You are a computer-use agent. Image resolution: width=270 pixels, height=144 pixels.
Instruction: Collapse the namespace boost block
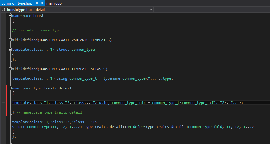(10, 16)
